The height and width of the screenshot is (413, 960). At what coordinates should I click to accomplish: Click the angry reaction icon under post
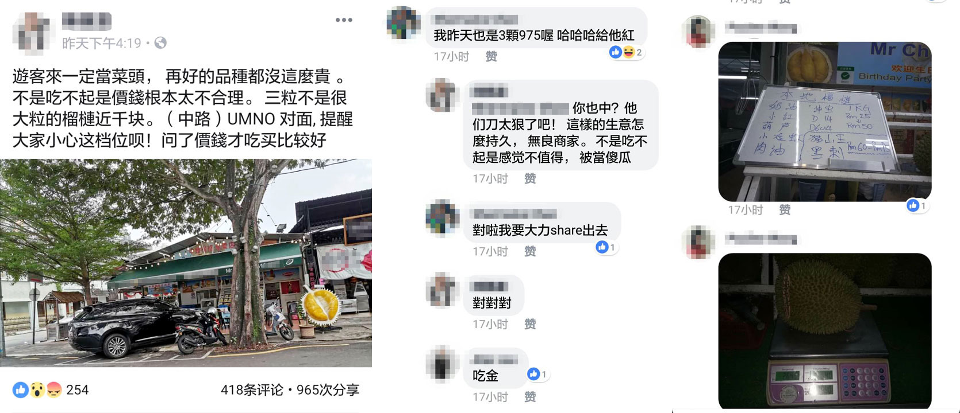pos(53,390)
